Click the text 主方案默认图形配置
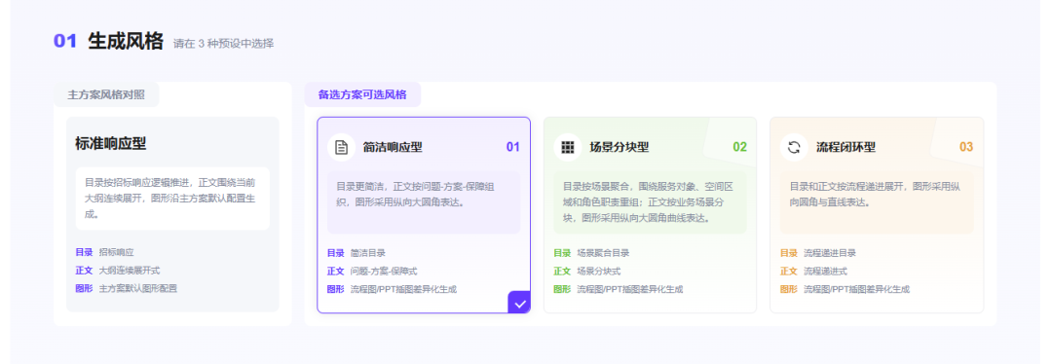 point(138,289)
